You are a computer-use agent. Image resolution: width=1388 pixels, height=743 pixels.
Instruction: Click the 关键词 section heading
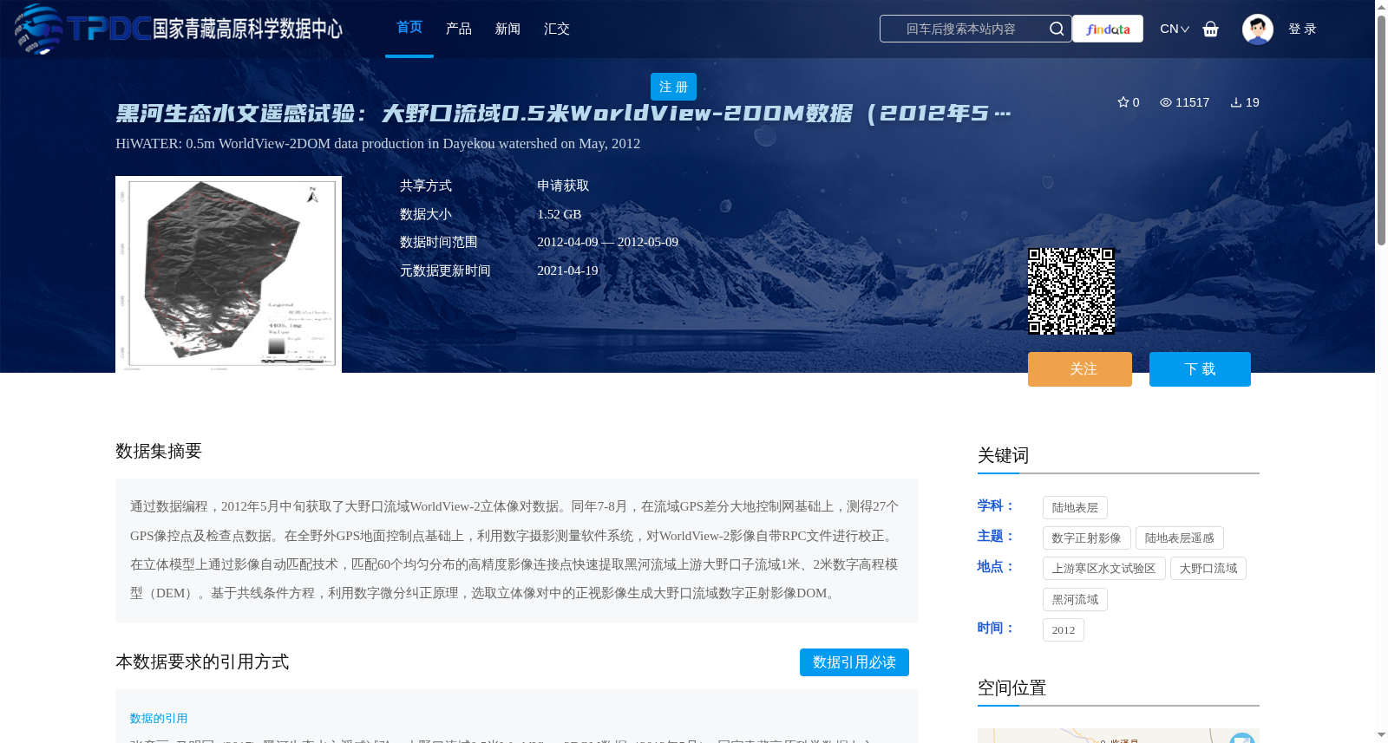click(1003, 456)
